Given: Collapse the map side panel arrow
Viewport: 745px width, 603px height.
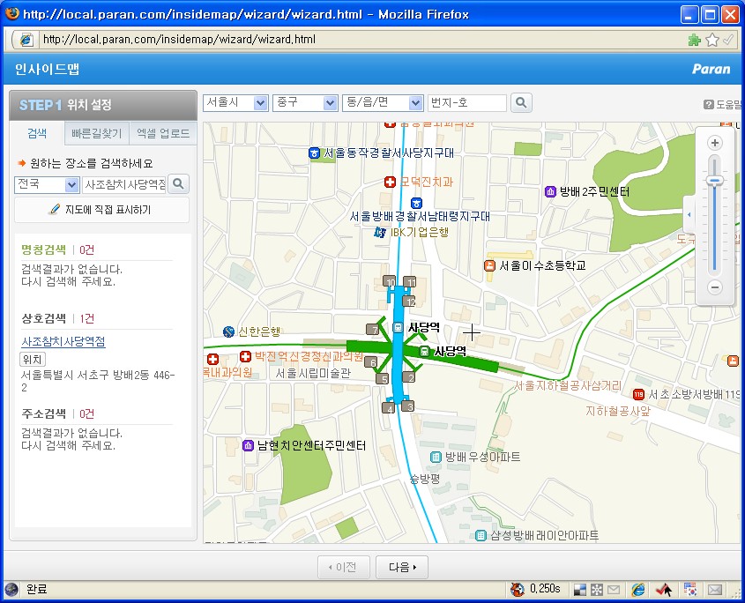Looking at the screenshot, I should coord(689,215).
